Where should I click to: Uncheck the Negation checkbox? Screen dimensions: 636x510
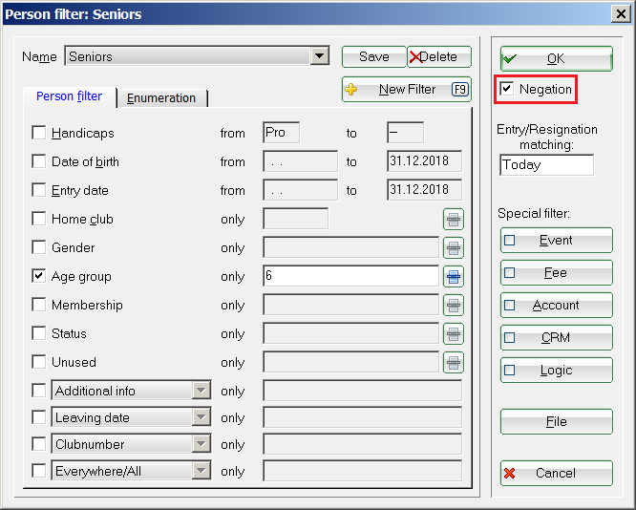pyautogui.click(x=507, y=89)
